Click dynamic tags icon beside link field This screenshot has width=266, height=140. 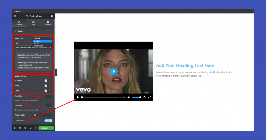pos(50,48)
